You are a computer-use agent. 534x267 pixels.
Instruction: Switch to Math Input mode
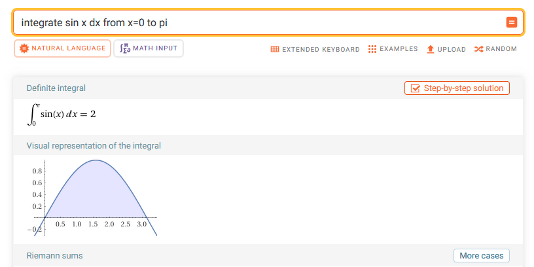149,48
